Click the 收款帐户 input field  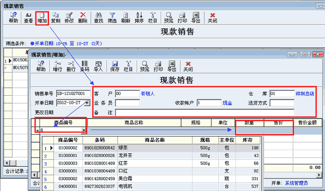[x=209, y=103]
